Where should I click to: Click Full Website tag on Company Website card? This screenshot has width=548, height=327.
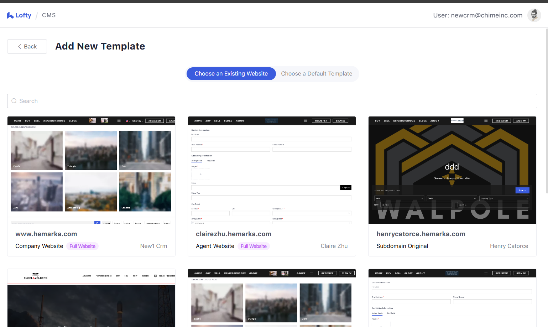click(x=82, y=246)
